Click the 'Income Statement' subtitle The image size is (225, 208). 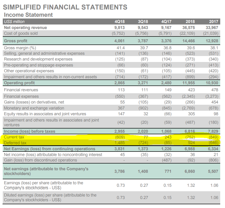pos(28,15)
